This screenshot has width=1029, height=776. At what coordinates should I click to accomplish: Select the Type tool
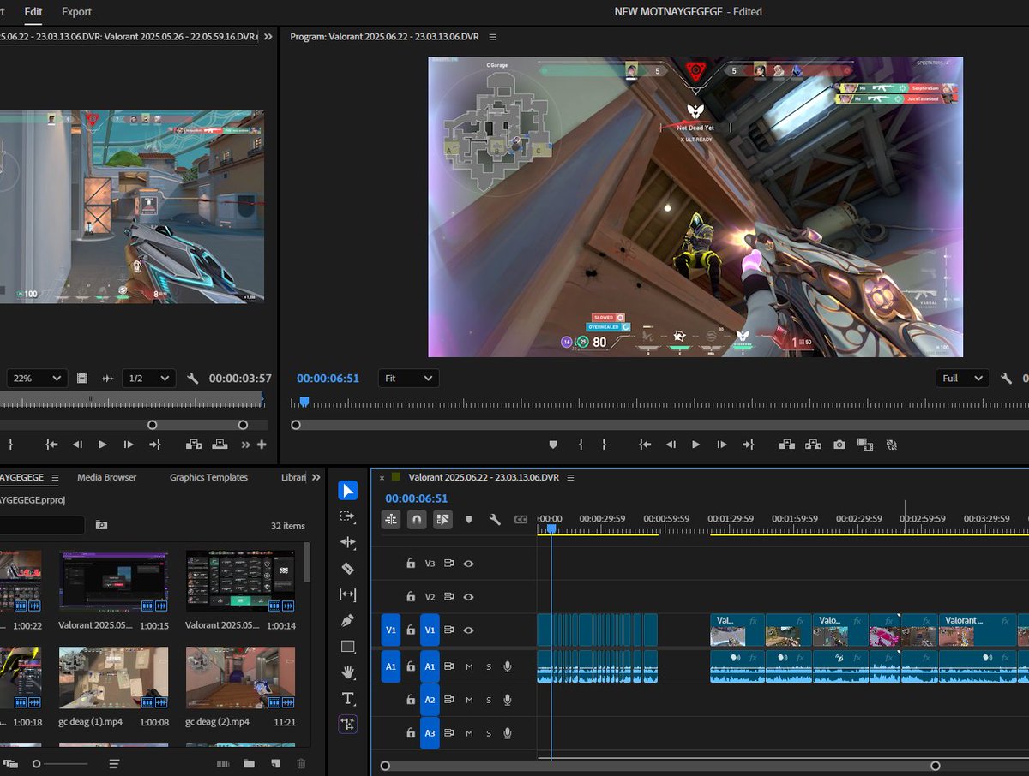(347, 698)
